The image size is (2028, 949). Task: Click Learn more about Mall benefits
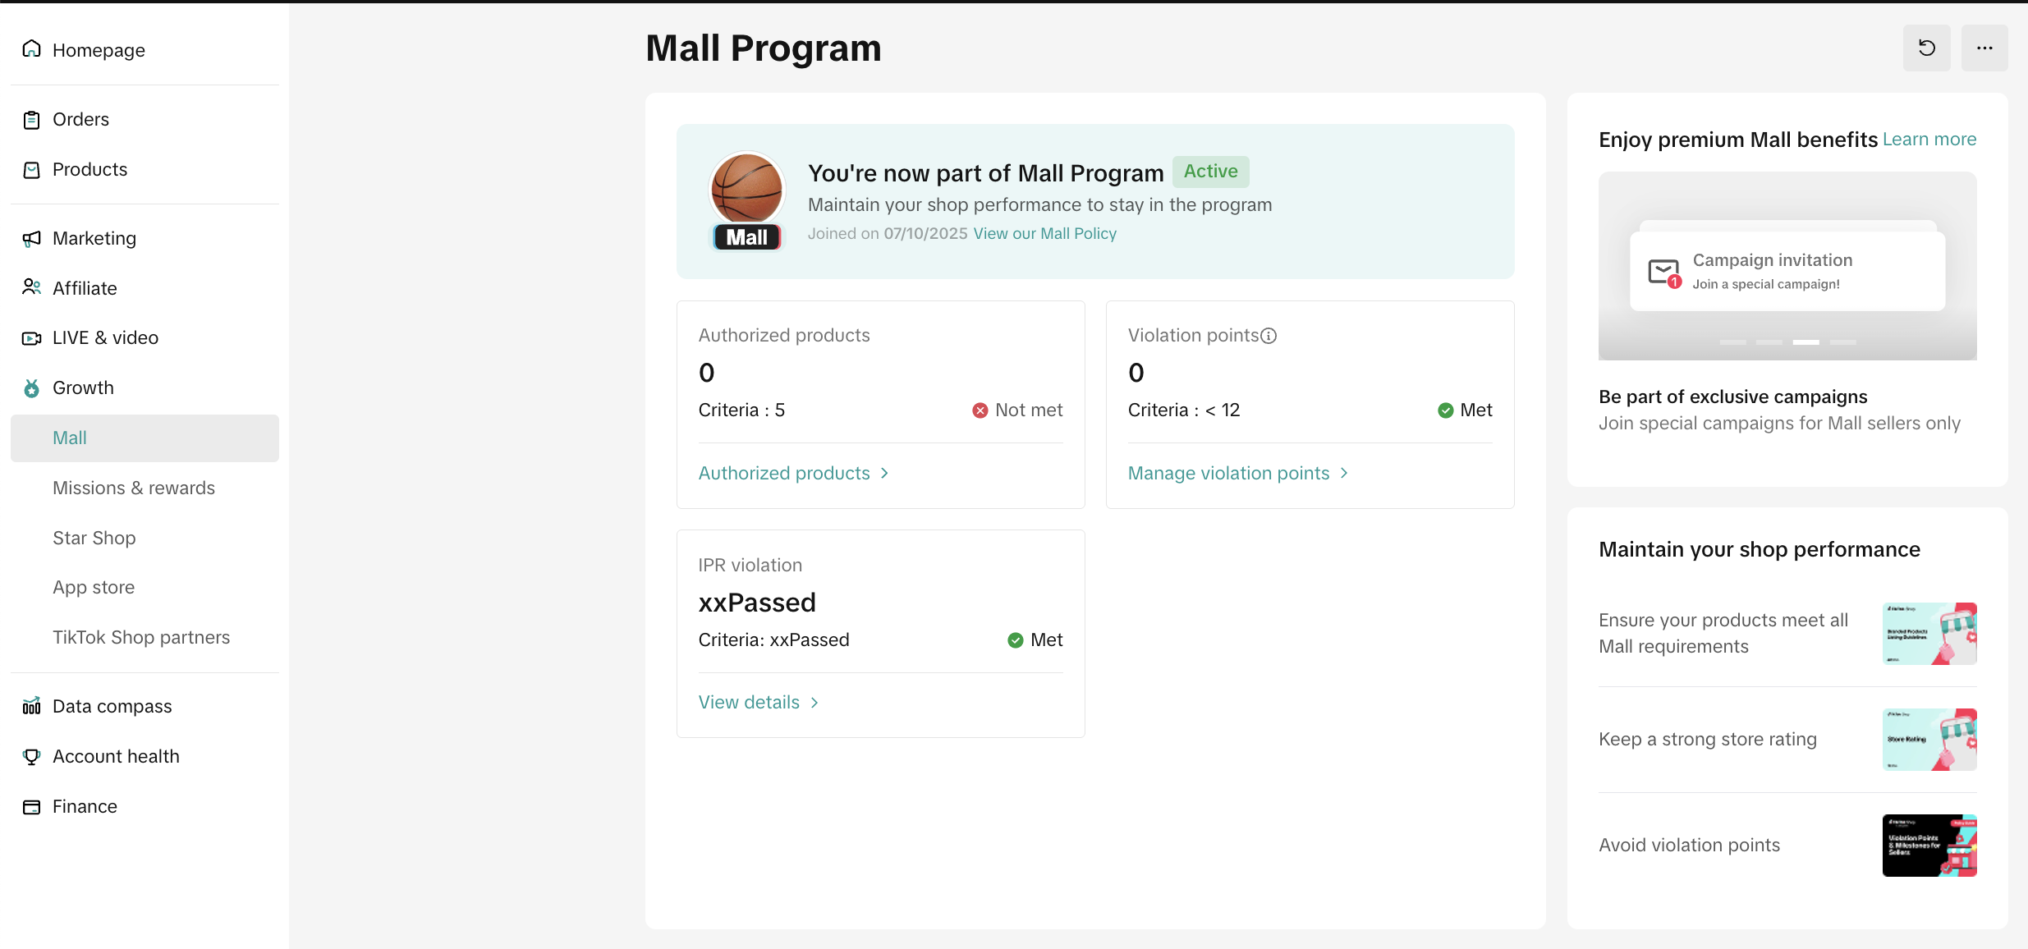click(x=1929, y=140)
